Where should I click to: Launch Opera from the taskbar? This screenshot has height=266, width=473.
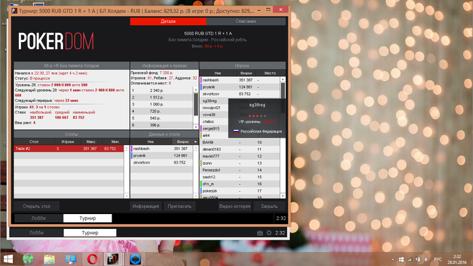[x=93, y=259]
